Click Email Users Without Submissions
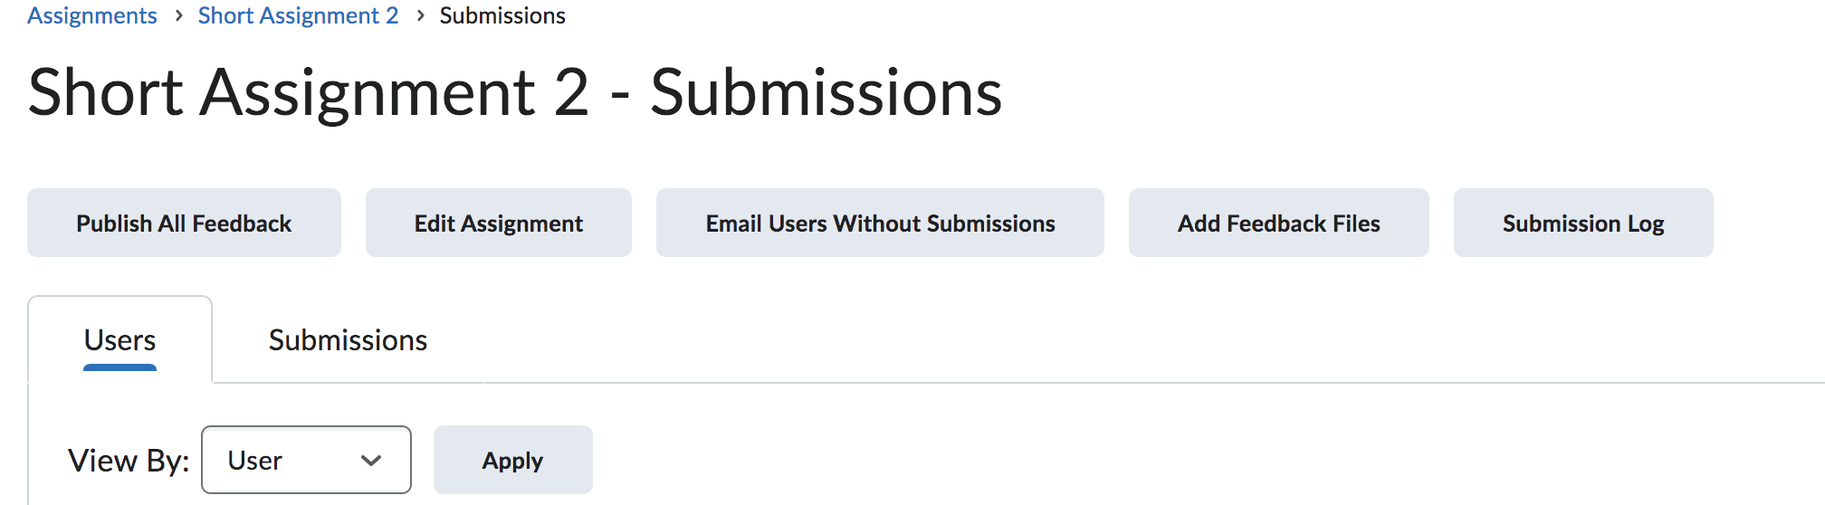The height and width of the screenshot is (505, 1825). (880, 224)
